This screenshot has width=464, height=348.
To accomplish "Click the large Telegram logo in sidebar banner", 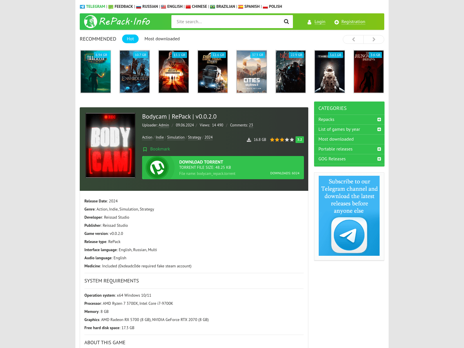I will tap(349, 235).
